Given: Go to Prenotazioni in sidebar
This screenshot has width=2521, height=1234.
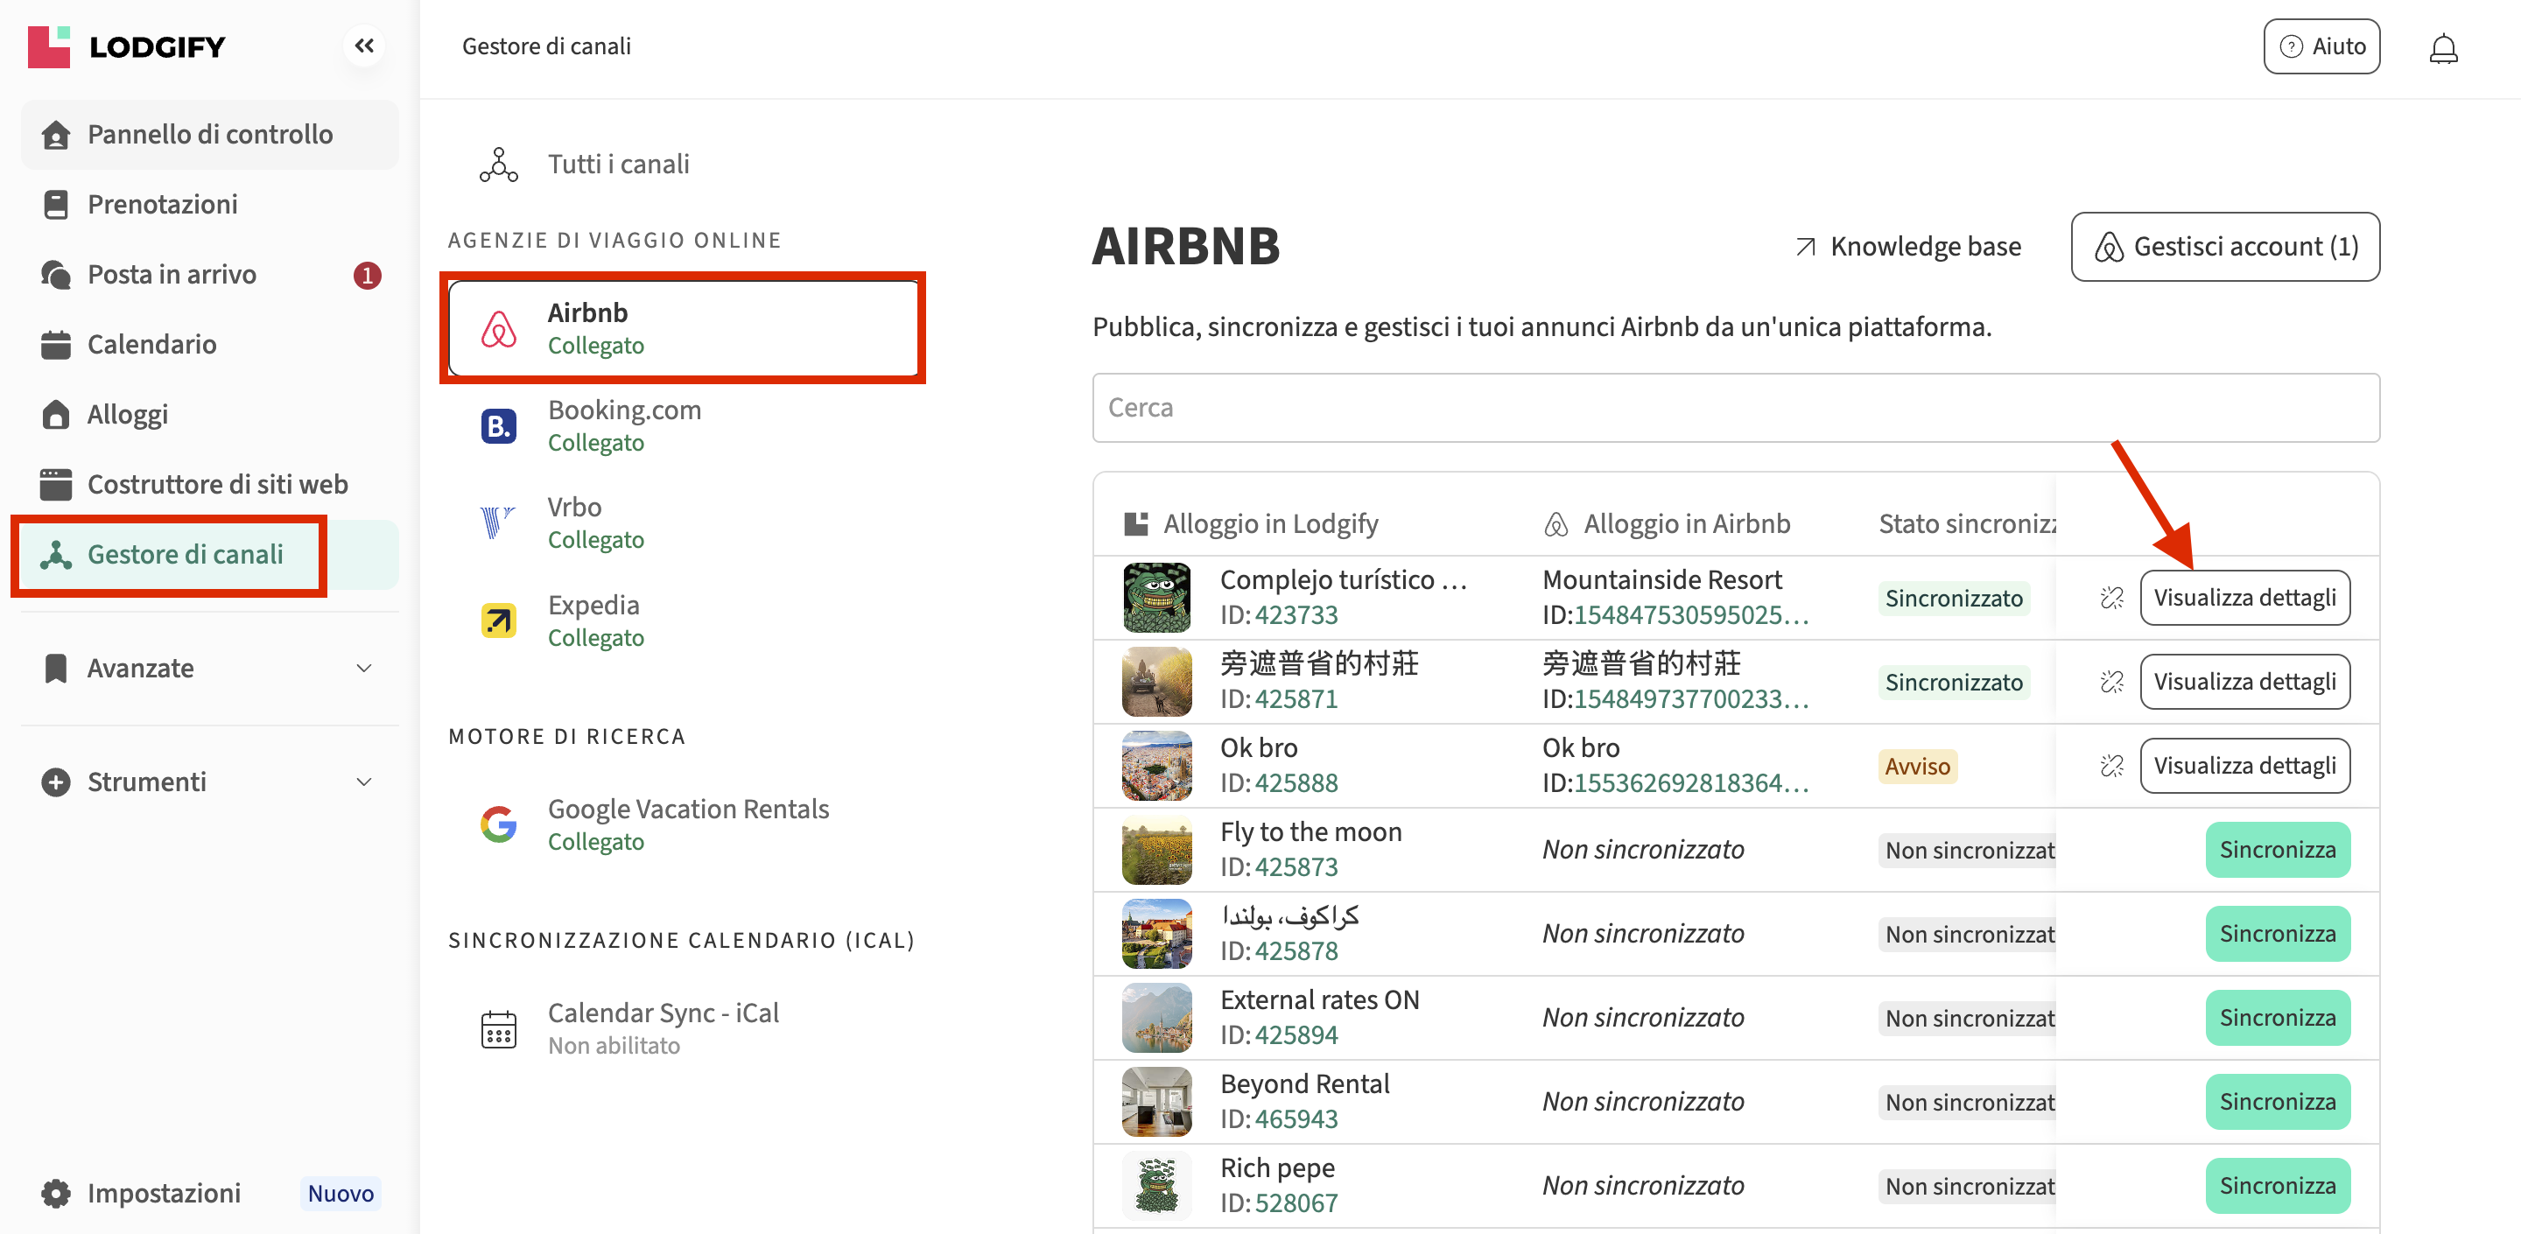Looking at the screenshot, I should click(x=163, y=205).
